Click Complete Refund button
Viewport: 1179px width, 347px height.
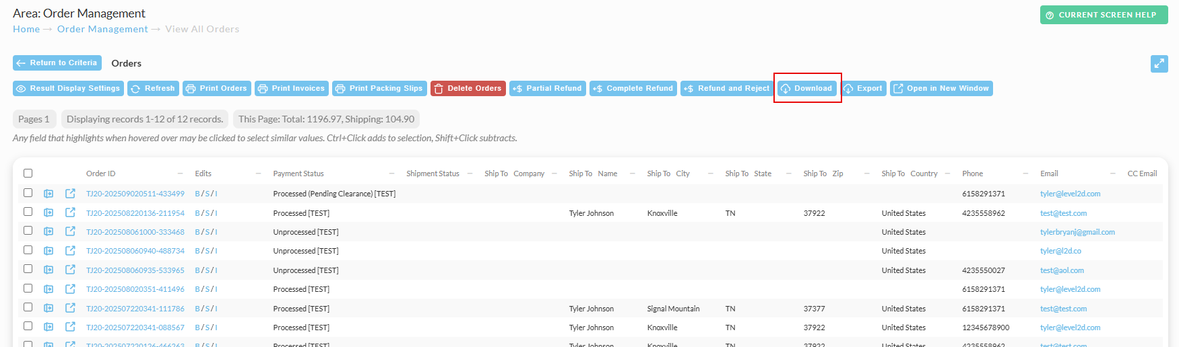click(633, 88)
